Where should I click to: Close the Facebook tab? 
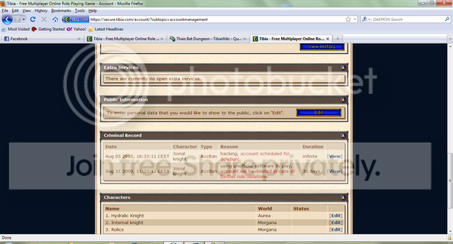pyautogui.click(x=79, y=39)
